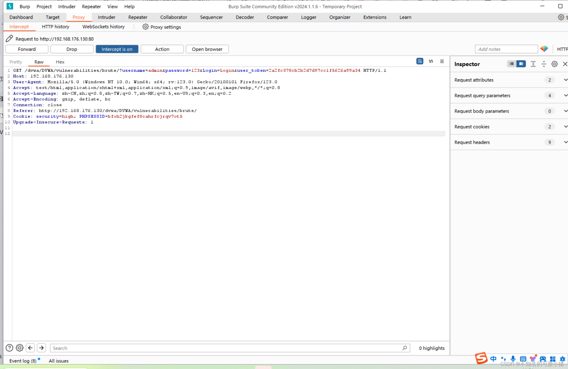Set Inspector two-column layout
Image resolution: width=568 pixels, height=369 pixels.
[x=521, y=64]
